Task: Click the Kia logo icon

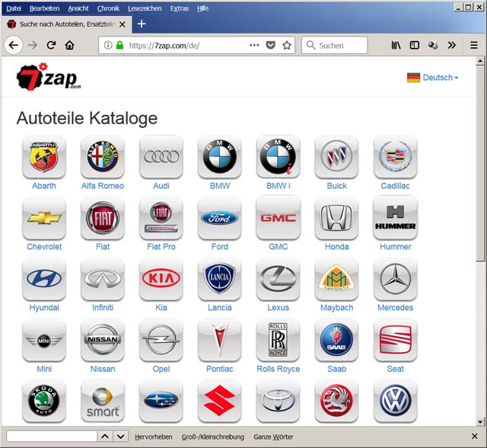Action: [161, 279]
